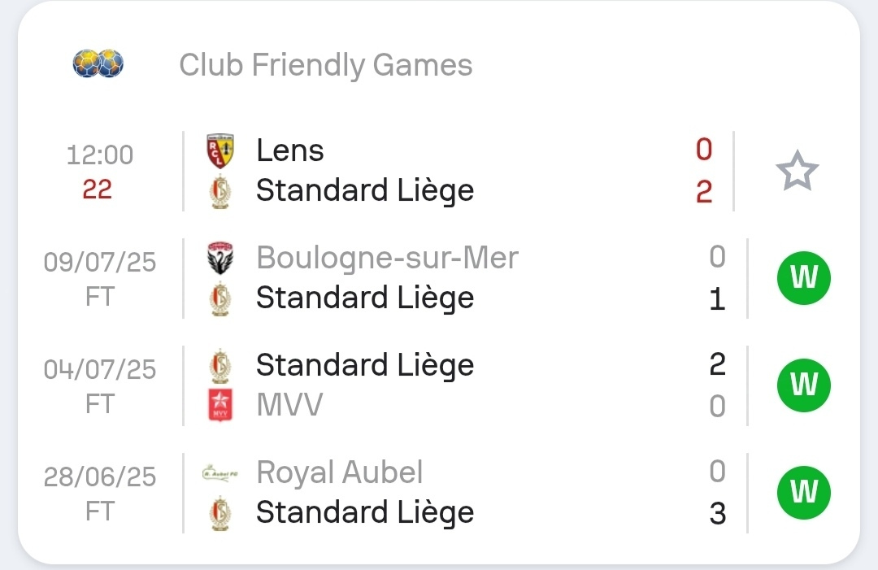Click the Club Friendly Games soccer balls icon
The height and width of the screenshot is (570, 878).
pyautogui.click(x=98, y=63)
